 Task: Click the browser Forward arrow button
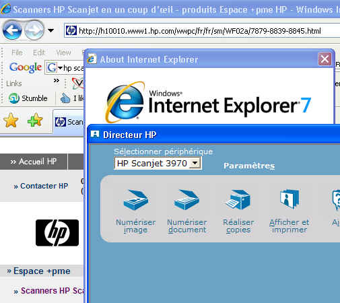(34, 30)
